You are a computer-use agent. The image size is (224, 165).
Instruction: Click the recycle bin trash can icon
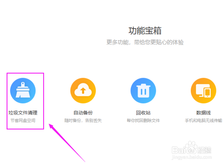(143, 90)
